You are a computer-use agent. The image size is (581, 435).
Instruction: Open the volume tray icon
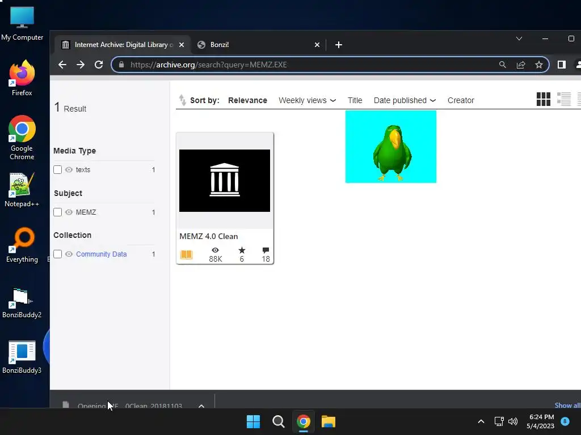coord(513,421)
